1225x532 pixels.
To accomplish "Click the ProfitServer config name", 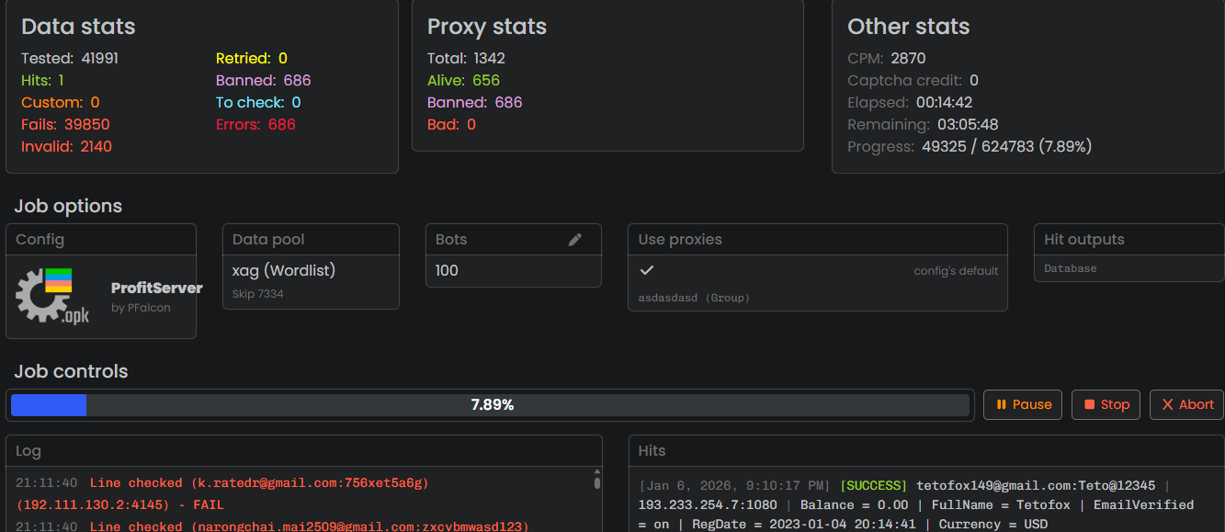I will [156, 289].
